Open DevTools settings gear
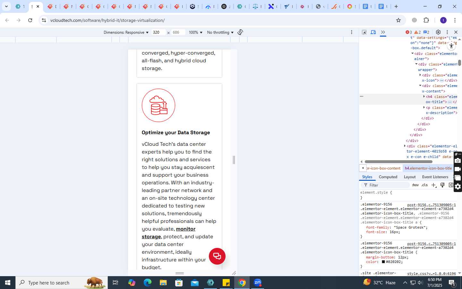462x289 pixels. [438, 32]
